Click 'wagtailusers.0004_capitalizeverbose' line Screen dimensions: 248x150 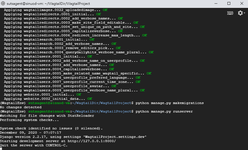click(59, 69)
